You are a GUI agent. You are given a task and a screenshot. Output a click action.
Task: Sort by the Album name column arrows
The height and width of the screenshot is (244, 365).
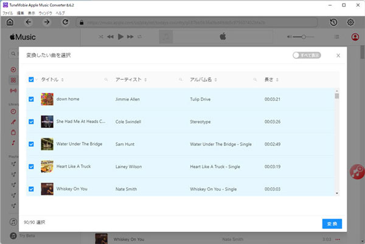[x=215, y=80]
